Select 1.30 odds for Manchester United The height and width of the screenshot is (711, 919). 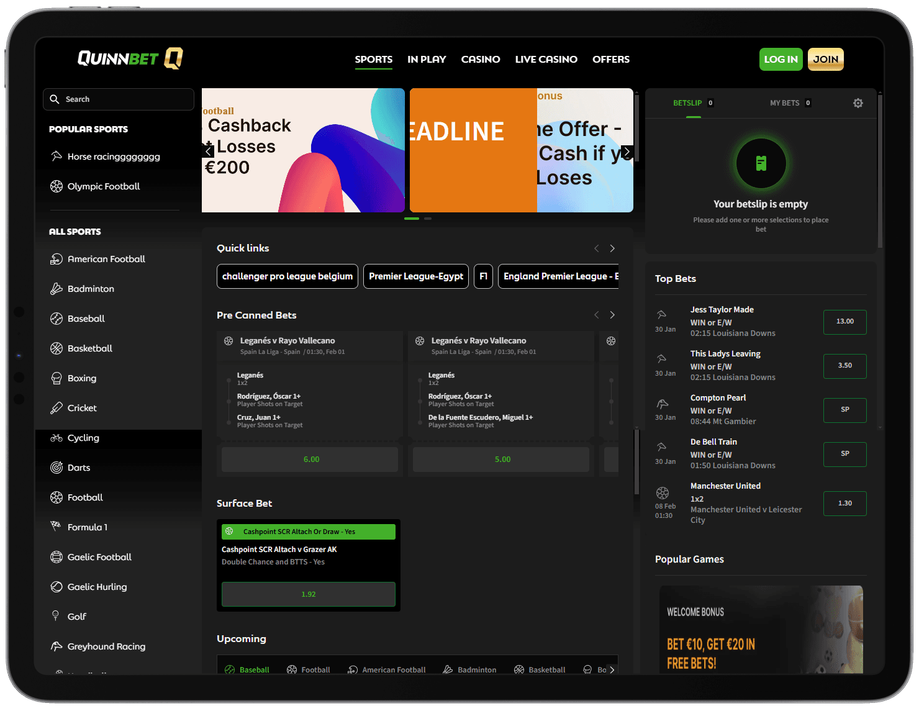click(845, 504)
